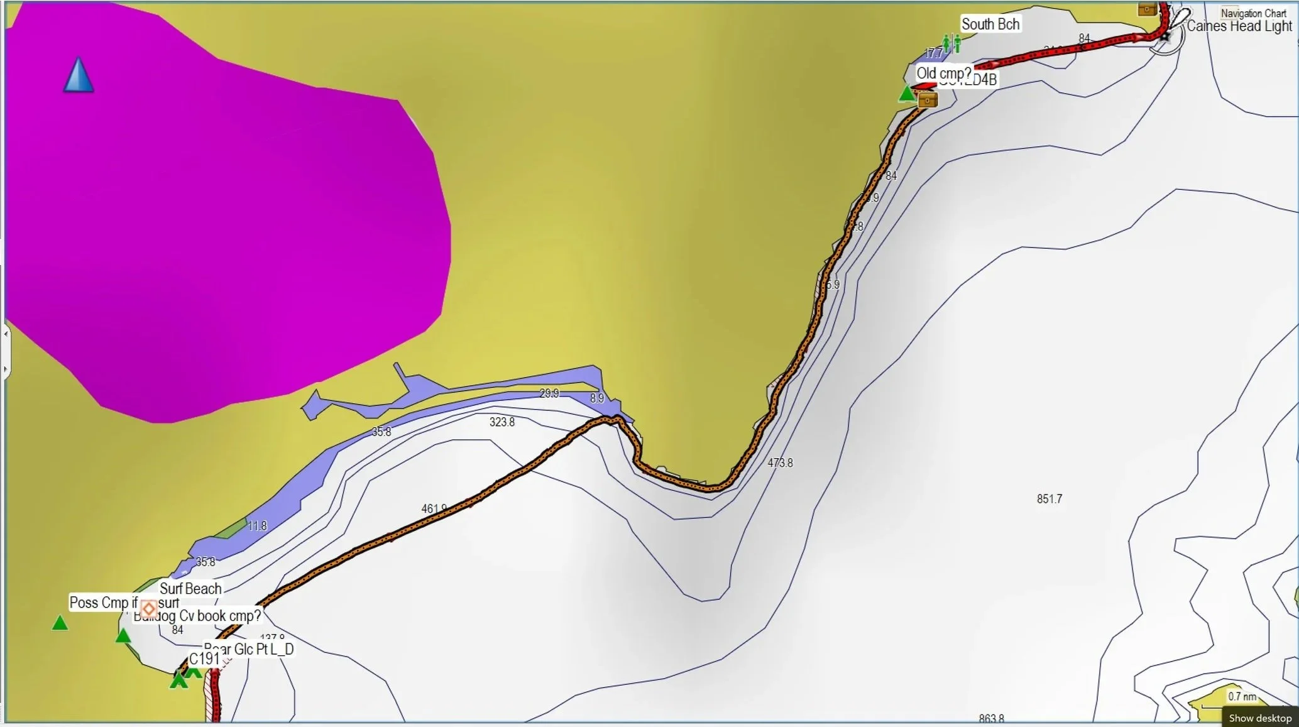Click the treasure chest at the top edge

[1147, 9]
